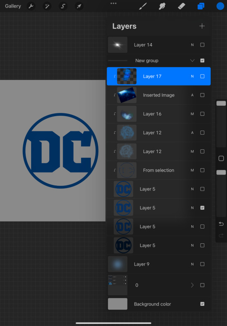This screenshot has height=326, width=227.
Task: Show Layer 14 using its checkbox
Action: (202, 45)
